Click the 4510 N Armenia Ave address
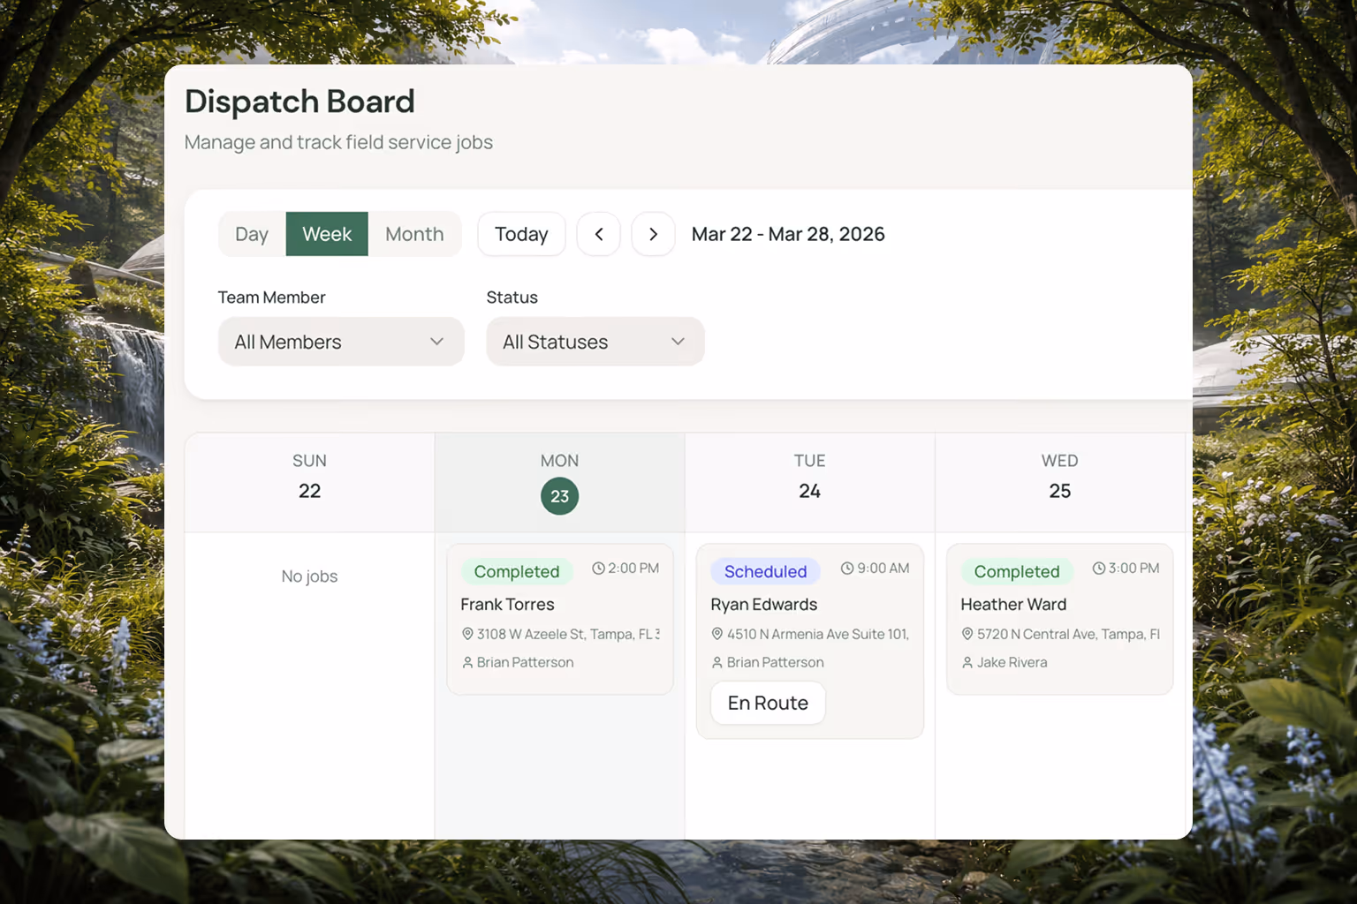The width and height of the screenshot is (1357, 904). pos(818,634)
